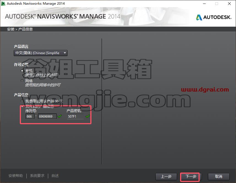This screenshot has height=183, width=236.
Task: Click the 取消 cancel button
Action: coord(219,177)
